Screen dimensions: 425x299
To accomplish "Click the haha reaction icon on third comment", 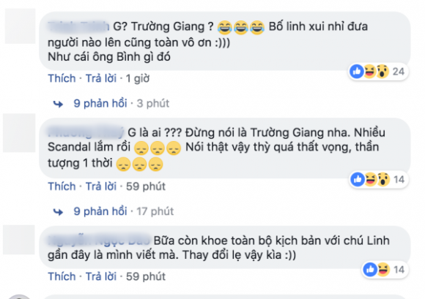I will pyautogui.click(x=383, y=269).
